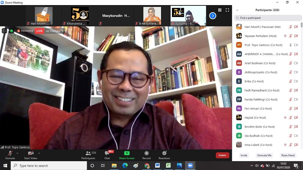This screenshot has height=170, width=303.
Task: Open the Reactions menu
Action: pyautogui.click(x=164, y=154)
